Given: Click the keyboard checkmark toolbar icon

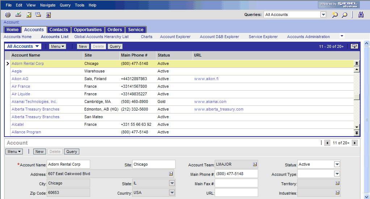Looking at the screenshot, I should (18, 14).
